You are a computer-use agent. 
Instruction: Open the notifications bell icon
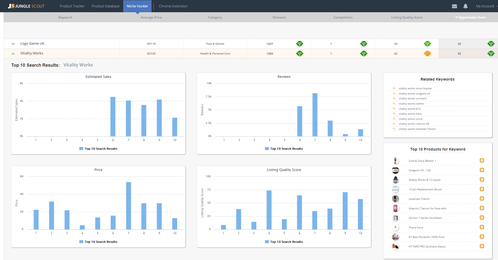tap(466, 6)
